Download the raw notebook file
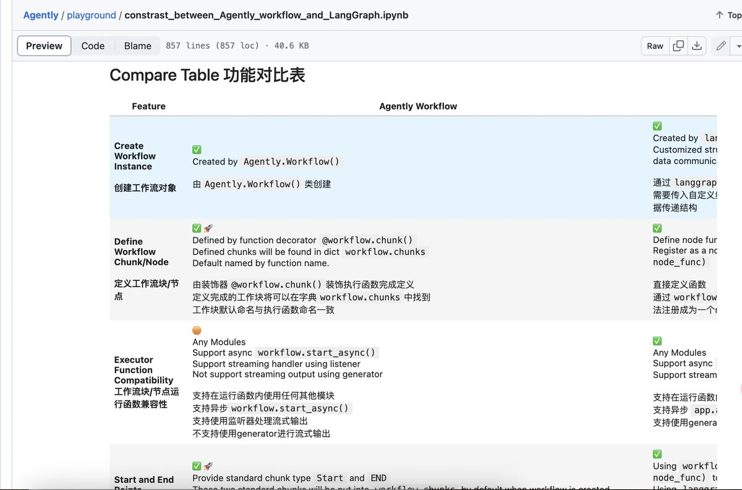 coord(697,46)
